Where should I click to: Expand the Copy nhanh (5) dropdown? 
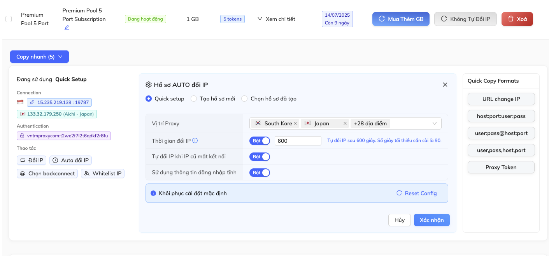39,57
